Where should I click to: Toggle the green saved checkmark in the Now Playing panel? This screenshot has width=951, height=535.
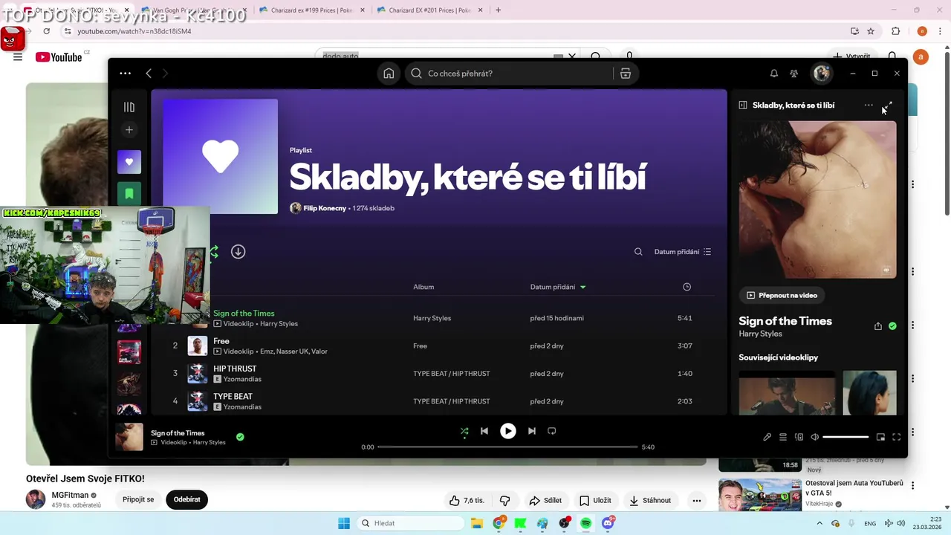point(892,326)
